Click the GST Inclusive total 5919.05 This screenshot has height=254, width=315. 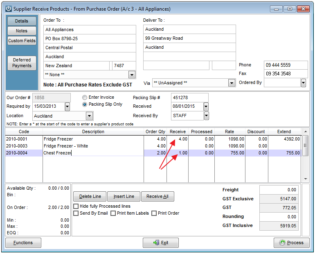point(279,226)
